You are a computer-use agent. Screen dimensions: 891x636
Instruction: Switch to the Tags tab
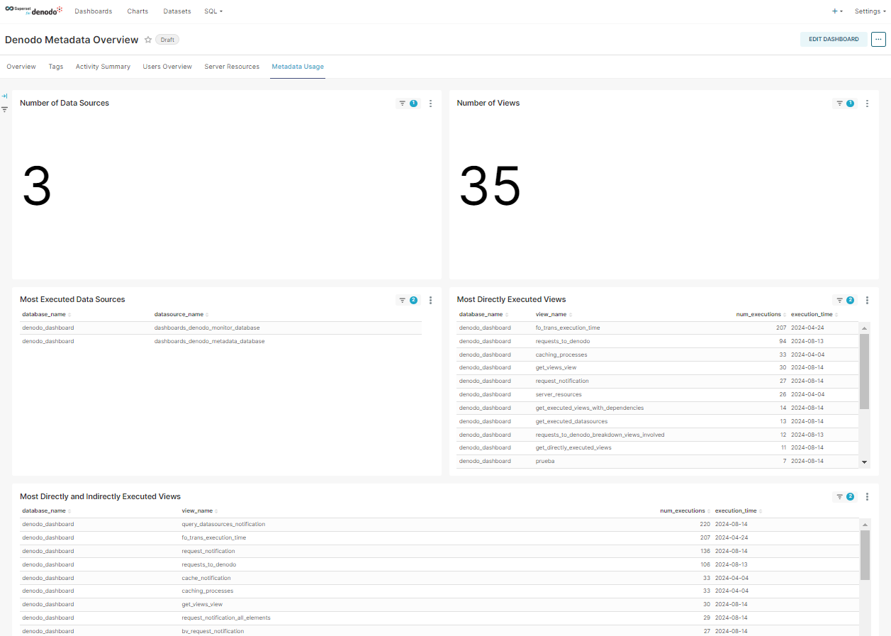pyautogui.click(x=56, y=67)
